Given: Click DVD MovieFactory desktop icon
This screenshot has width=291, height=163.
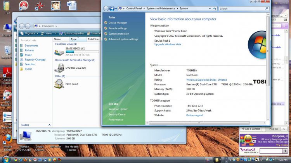Looking at the screenshot, I should coord(7,98).
